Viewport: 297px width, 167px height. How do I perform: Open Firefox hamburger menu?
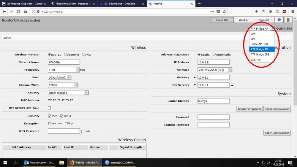point(293,12)
